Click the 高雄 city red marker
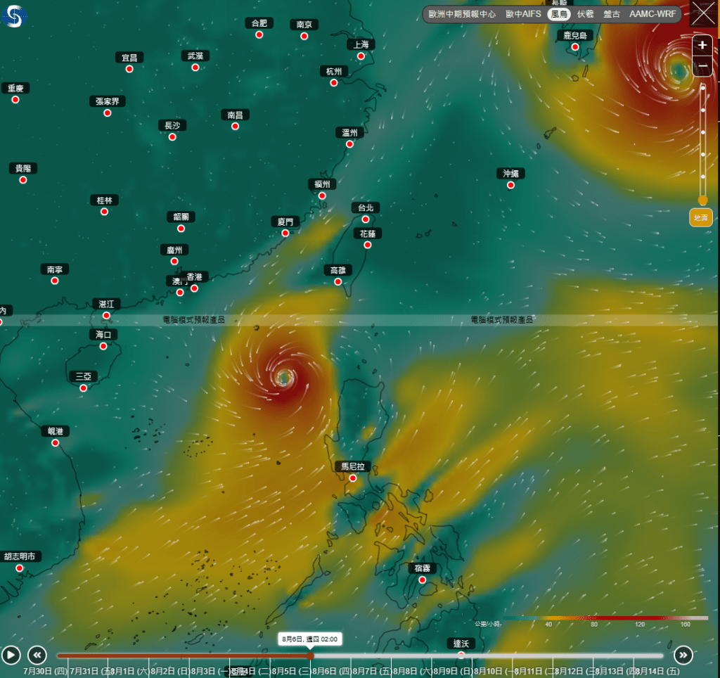Screen dimensions: 720x678 pos(338,282)
